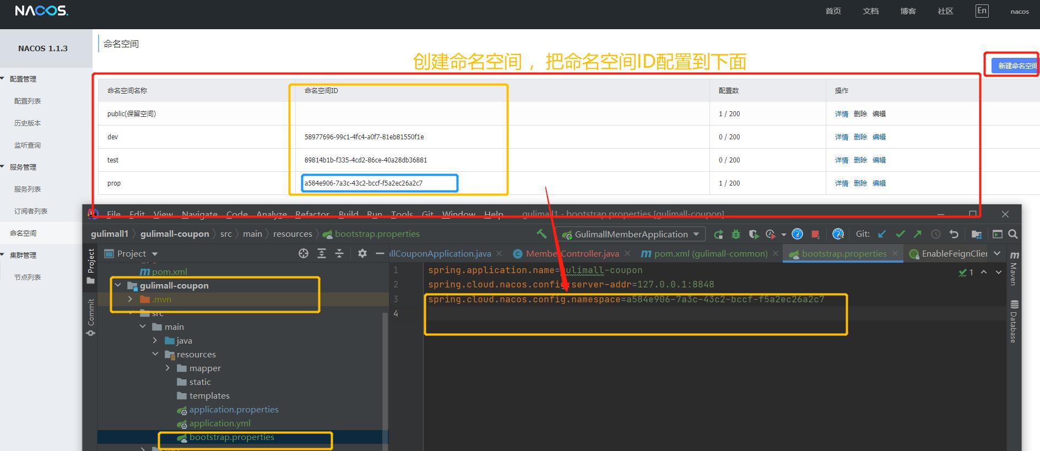The width and height of the screenshot is (1040, 451).
Task: Expand all nodes in Project panel
Action: [322, 253]
